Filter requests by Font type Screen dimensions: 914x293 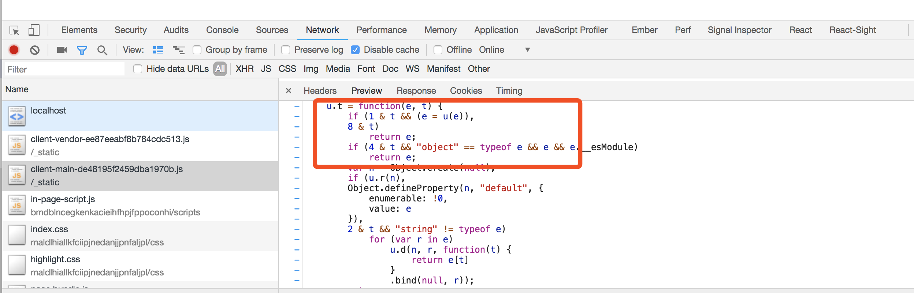click(366, 69)
